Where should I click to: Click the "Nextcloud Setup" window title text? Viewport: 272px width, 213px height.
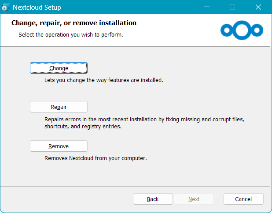click(37, 7)
